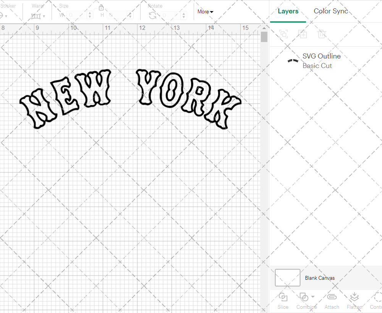Toggle the size aspect ratio lock
The height and width of the screenshot is (313, 382).
point(101,8)
